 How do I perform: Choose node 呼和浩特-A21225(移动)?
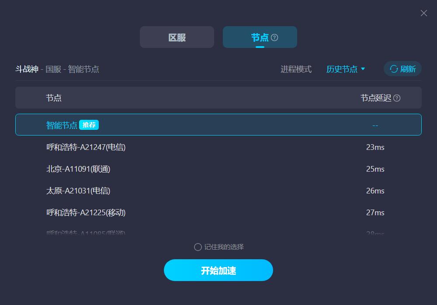pyautogui.click(x=218, y=213)
